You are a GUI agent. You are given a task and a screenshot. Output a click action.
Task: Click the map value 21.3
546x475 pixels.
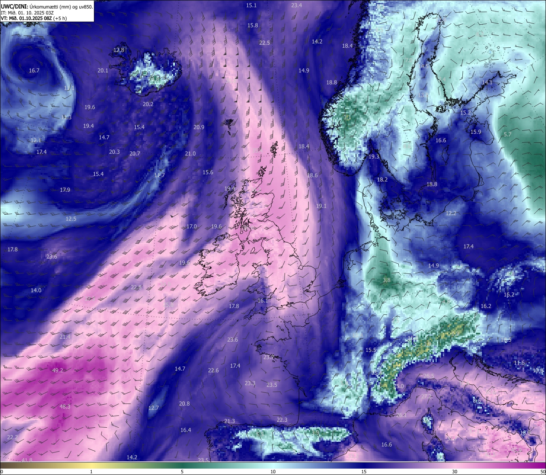229,421
